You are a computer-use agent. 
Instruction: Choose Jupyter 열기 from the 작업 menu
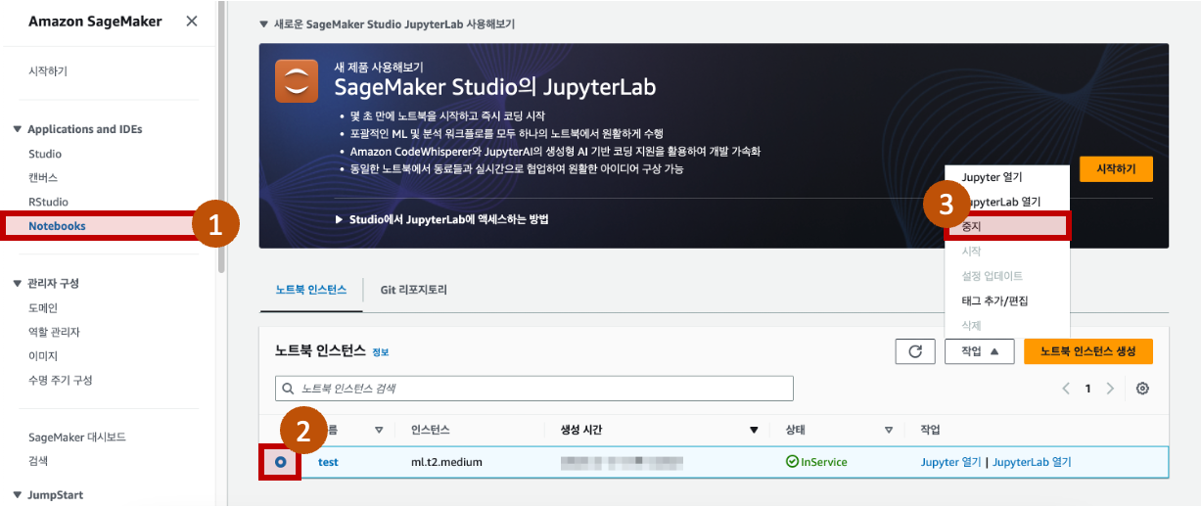(x=992, y=177)
